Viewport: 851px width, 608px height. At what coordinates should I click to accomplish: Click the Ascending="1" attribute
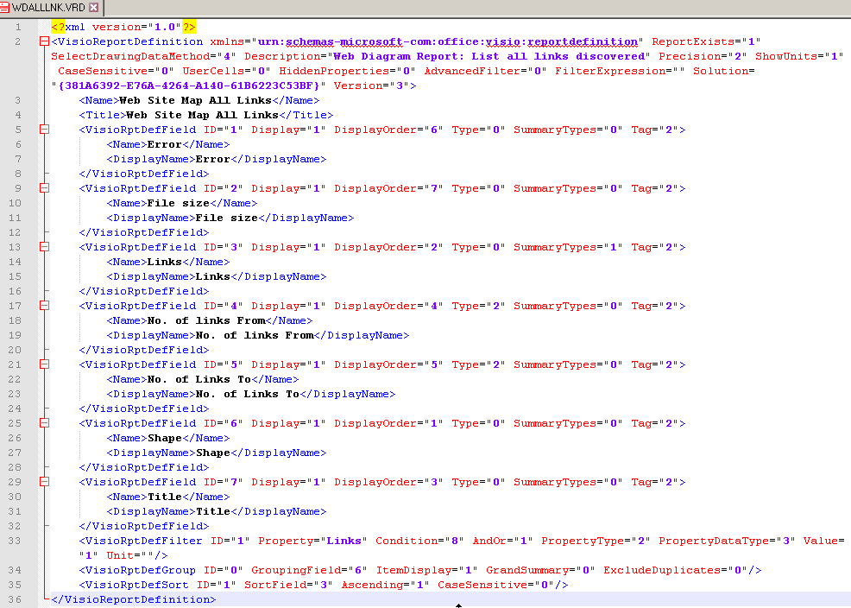coord(385,585)
